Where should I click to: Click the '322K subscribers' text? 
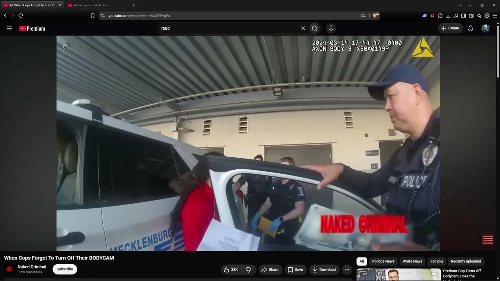coord(30,272)
